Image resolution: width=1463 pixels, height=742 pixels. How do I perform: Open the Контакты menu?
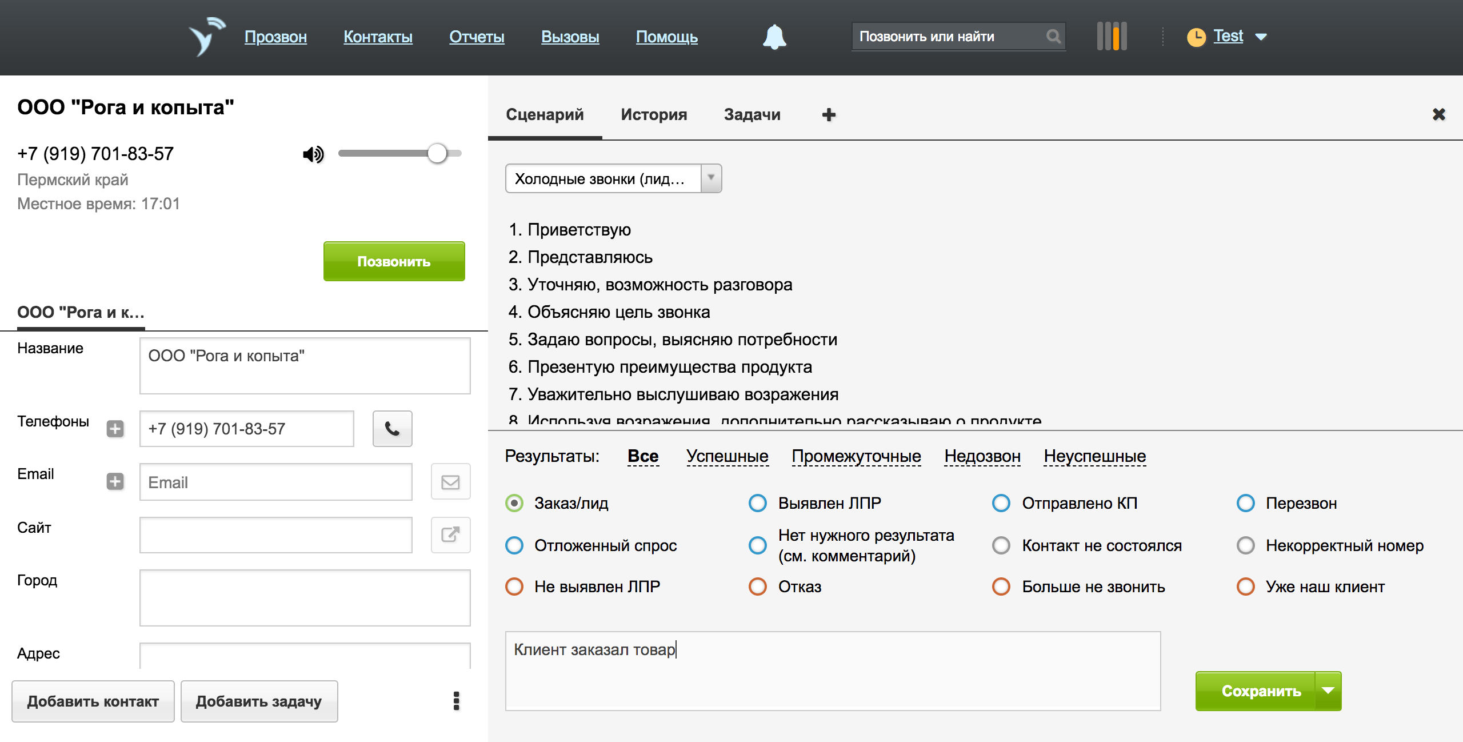click(378, 37)
